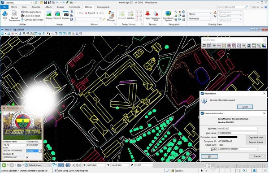The height and width of the screenshot is (173, 269).
Task: Click the help icon beside Sign in
Action: click(266, 7)
